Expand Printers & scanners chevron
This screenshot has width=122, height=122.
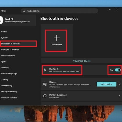click(x=119, y=96)
